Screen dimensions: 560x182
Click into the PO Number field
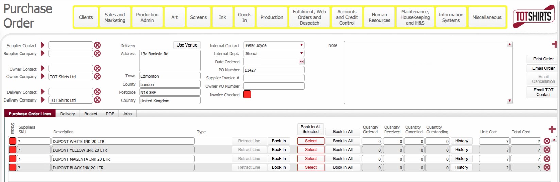(274, 70)
